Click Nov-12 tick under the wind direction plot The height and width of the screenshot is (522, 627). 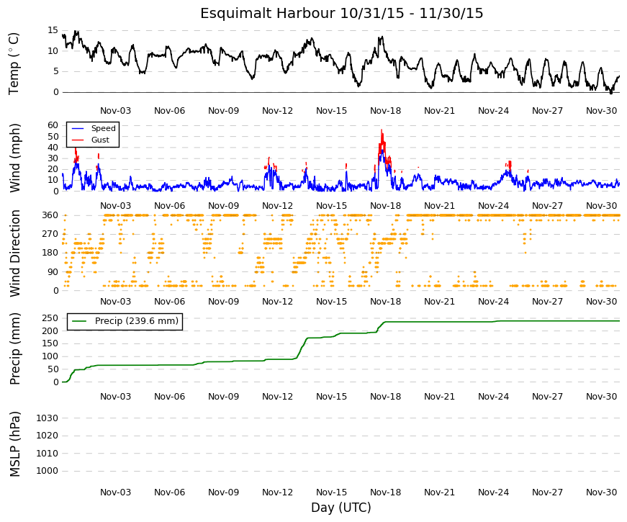coord(278,302)
